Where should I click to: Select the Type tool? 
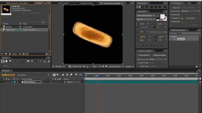point(37,62)
